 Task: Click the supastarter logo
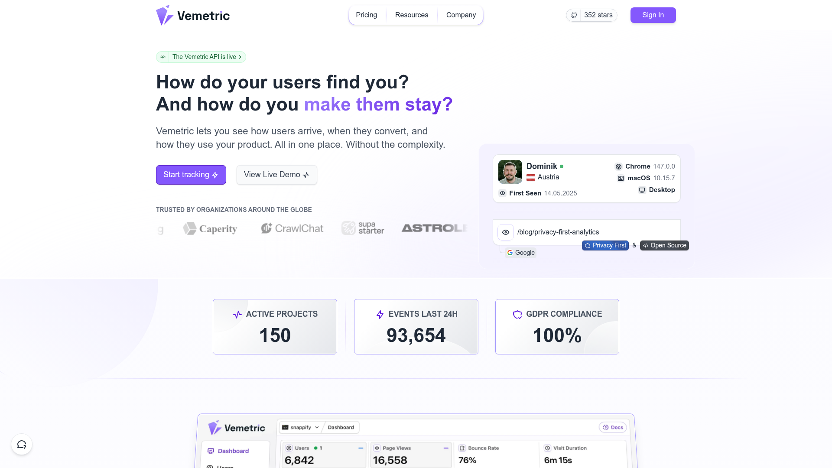click(x=363, y=228)
